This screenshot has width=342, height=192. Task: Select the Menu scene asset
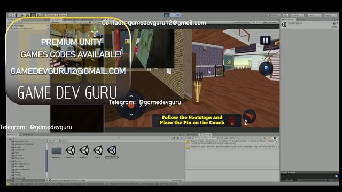97,151
